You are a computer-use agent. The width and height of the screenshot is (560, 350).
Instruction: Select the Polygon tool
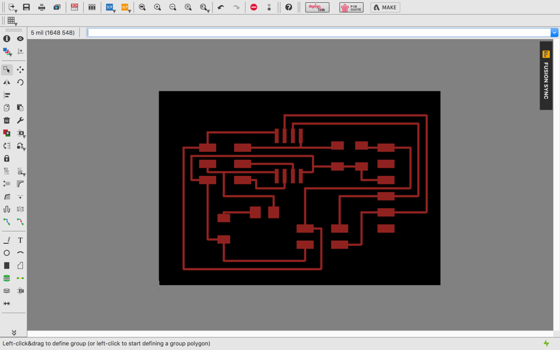click(20, 266)
